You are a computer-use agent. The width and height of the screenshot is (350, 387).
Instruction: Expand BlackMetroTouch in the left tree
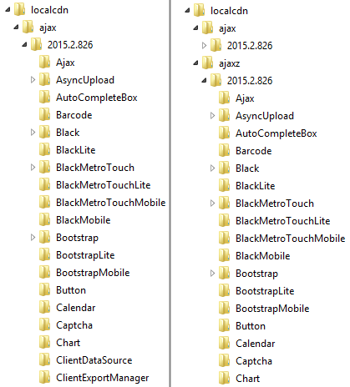(x=33, y=168)
